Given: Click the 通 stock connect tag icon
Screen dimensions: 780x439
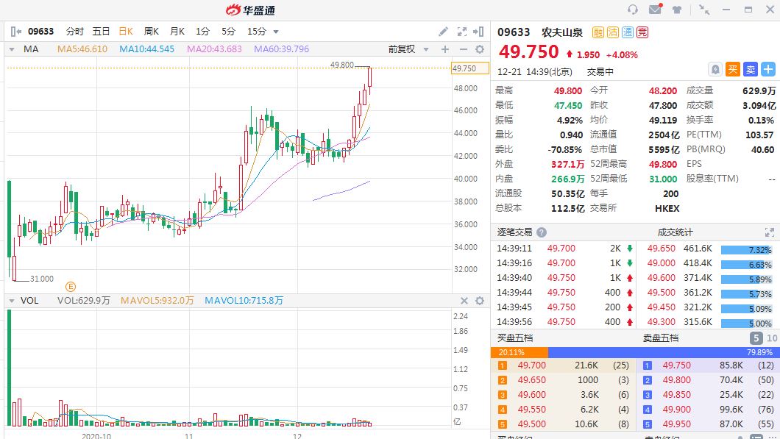Looking at the screenshot, I should [628, 32].
